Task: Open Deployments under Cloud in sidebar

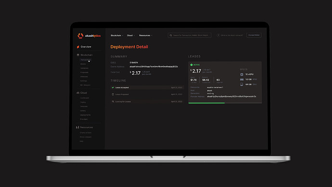Action: click(85, 115)
